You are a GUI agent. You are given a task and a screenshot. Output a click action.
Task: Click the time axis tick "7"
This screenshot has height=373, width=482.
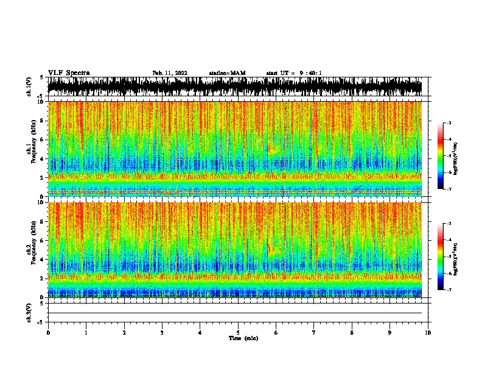tap(314, 332)
